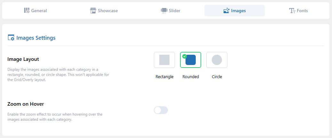Click the "Rectangle" label text
This screenshot has width=332, height=138.
click(164, 77)
